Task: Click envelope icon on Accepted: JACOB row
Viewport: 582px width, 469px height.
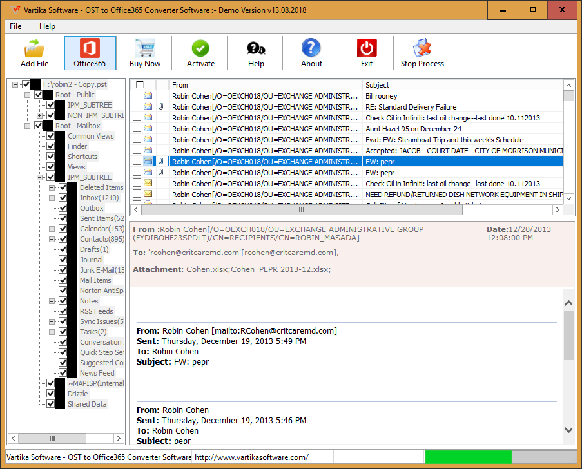Action: (x=148, y=150)
